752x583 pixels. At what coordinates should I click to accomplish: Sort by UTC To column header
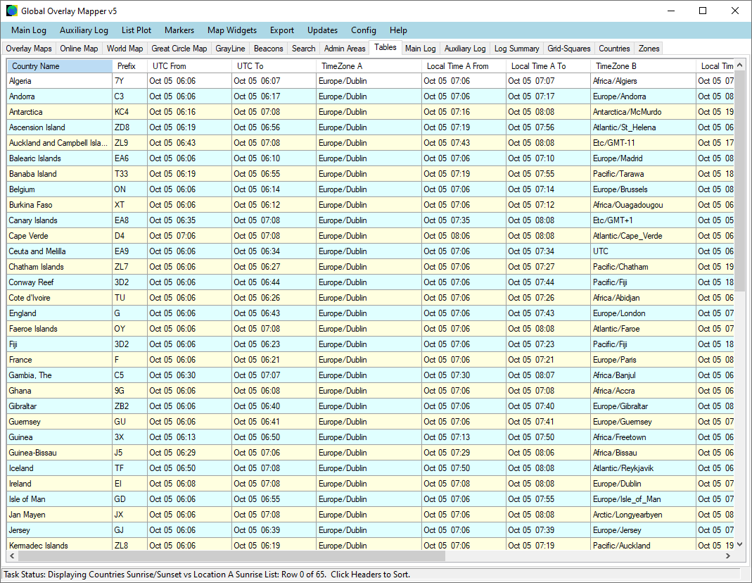(274, 66)
